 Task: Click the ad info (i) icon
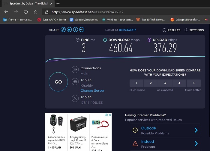[106, 115]
